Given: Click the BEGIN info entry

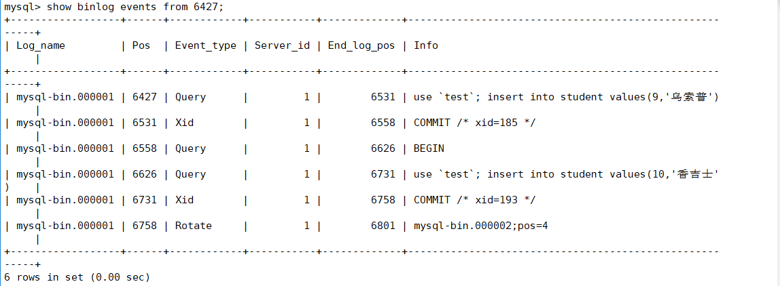Looking at the screenshot, I should 429,148.
